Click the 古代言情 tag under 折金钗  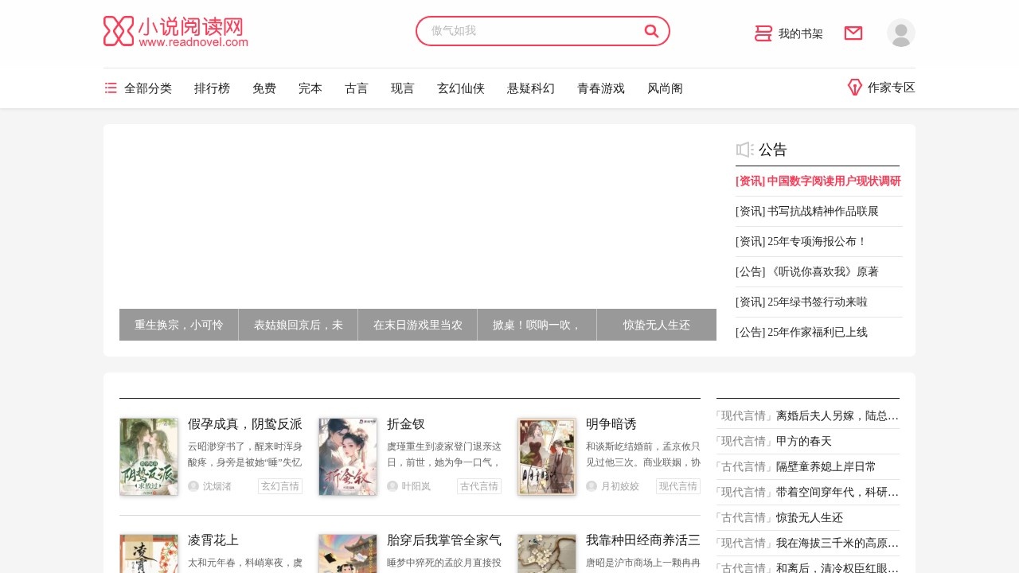478,486
